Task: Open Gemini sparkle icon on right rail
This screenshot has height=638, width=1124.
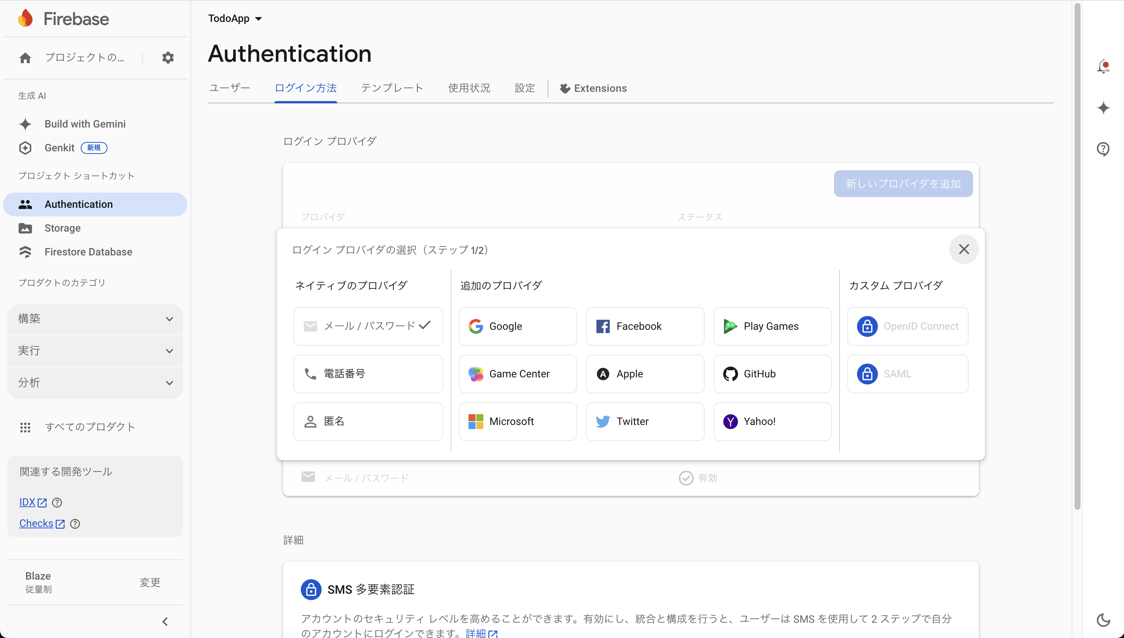Action: pos(1103,108)
